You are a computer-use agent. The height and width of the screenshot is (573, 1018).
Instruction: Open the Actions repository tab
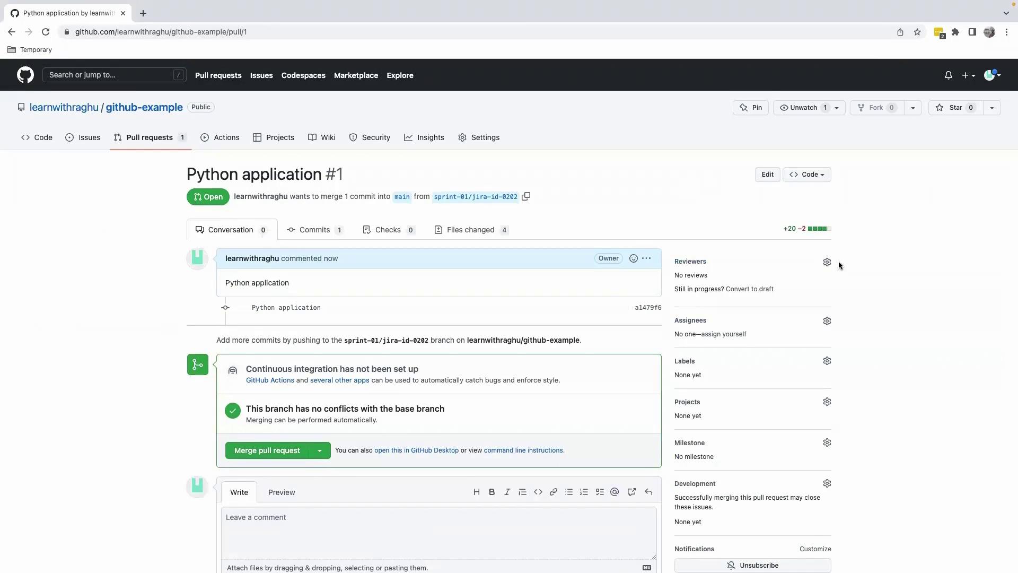[x=220, y=137]
